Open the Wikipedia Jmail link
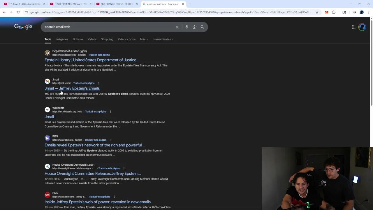This screenshot has height=210, width=373. pos(49,117)
